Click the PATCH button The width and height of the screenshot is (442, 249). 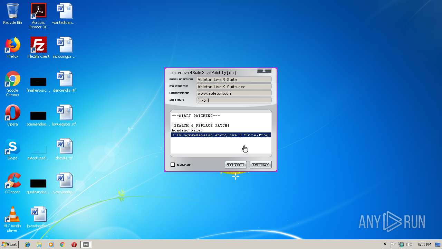(261, 165)
